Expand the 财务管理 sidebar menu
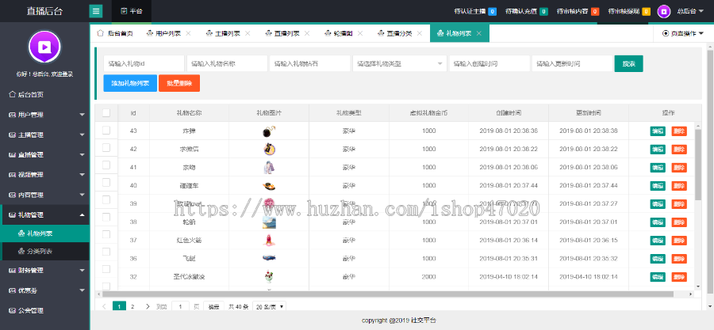This screenshot has width=714, height=330. click(x=44, y=271)
